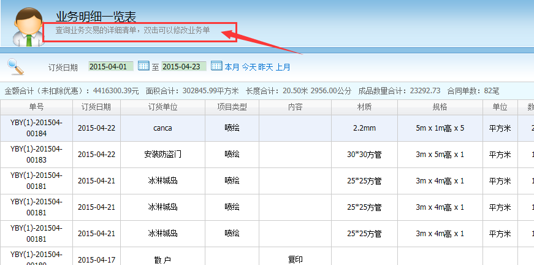The height and width of the screenshot is (265, 534).
Task: Sort by the 订货日期 column header
Action: coord(96,107)
